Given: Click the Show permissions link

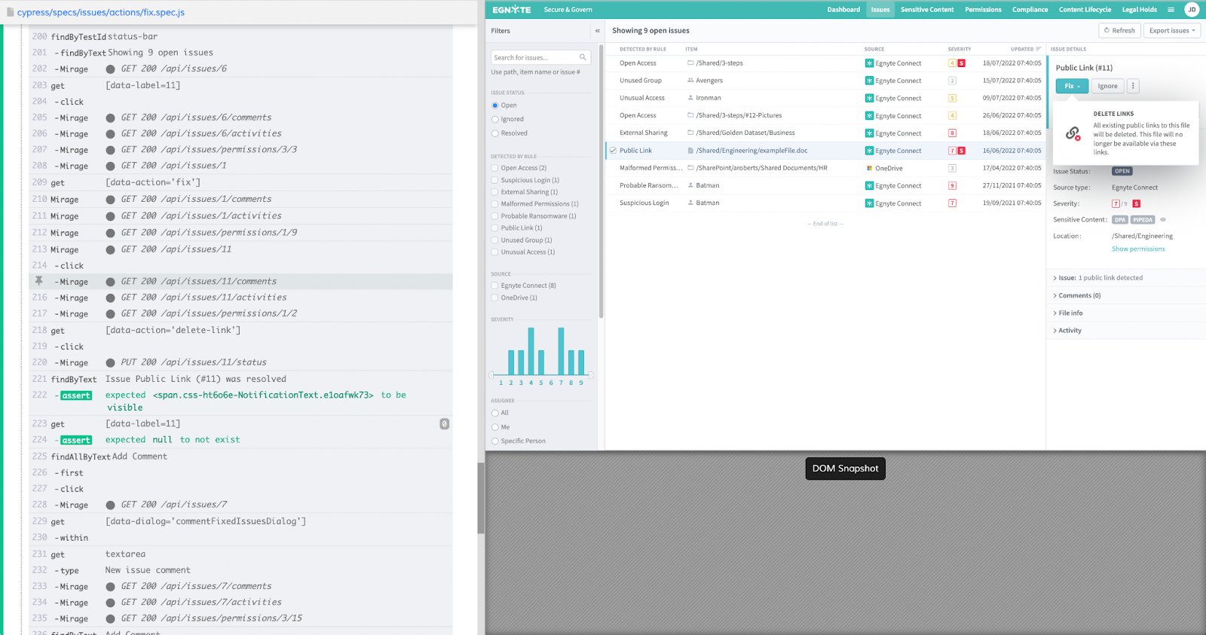Looking at the screenshot, I should (x=1138, y=249).
